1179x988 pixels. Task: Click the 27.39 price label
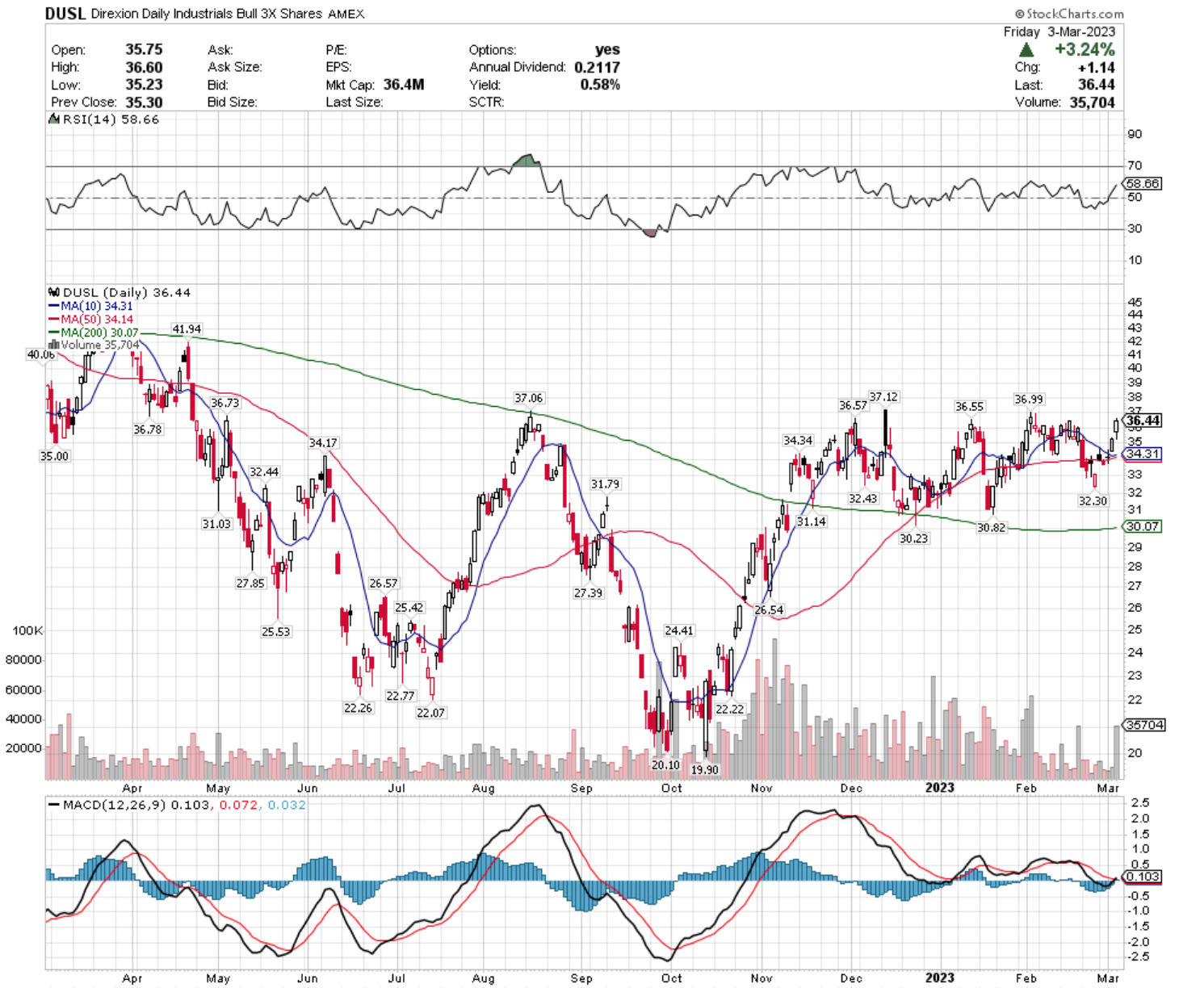click(588, 592)
